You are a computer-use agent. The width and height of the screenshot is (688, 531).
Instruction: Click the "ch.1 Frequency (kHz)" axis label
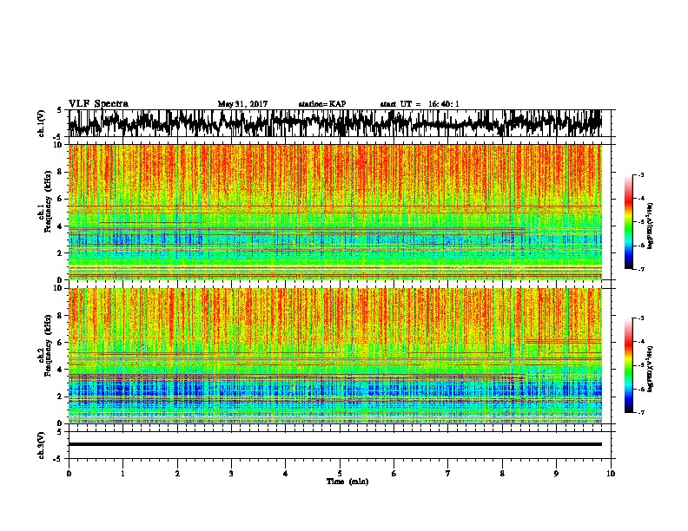click(47, 201)
